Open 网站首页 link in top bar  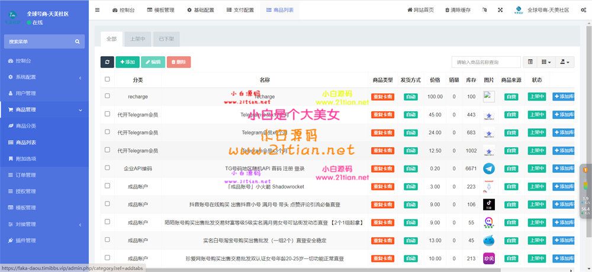click(x=420, y=10)
